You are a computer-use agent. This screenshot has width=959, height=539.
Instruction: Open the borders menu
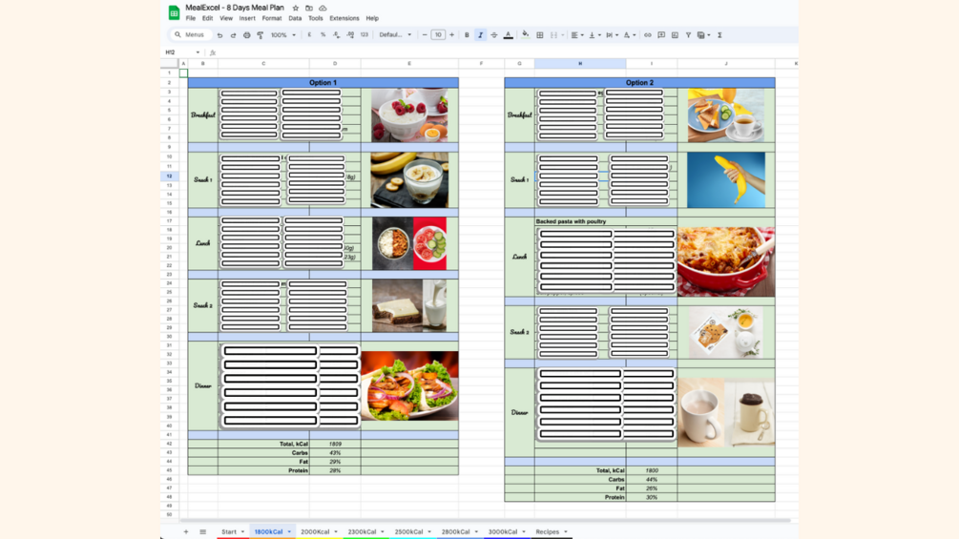click(539, 35)
